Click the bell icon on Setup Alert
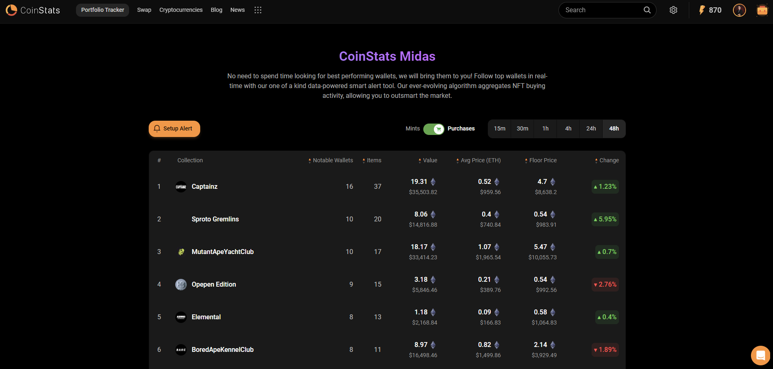 [157, 128]
